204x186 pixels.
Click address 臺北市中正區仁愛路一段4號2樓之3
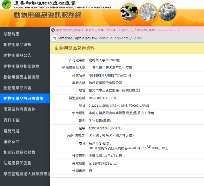click(x=114, y=90)
